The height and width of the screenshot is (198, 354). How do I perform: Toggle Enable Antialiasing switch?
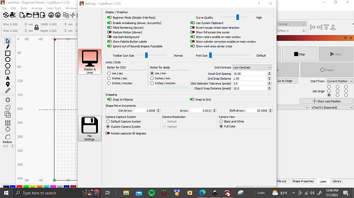pos(109,23)
